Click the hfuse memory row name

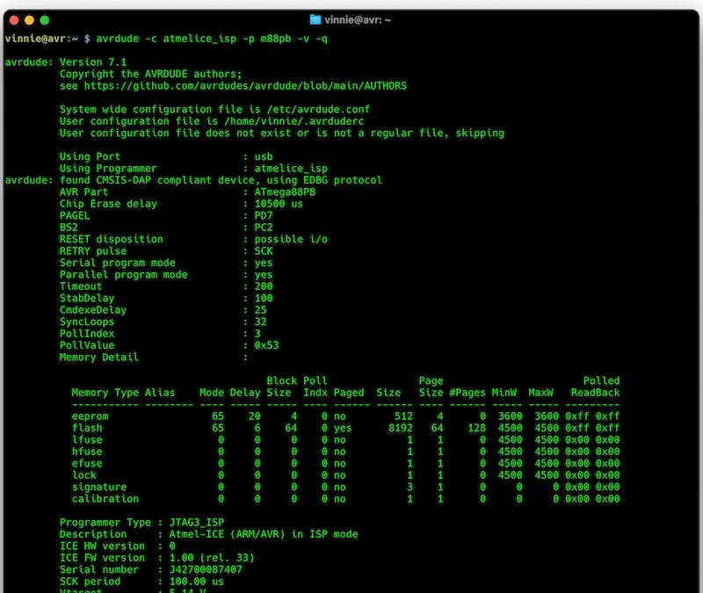[87, 452]
